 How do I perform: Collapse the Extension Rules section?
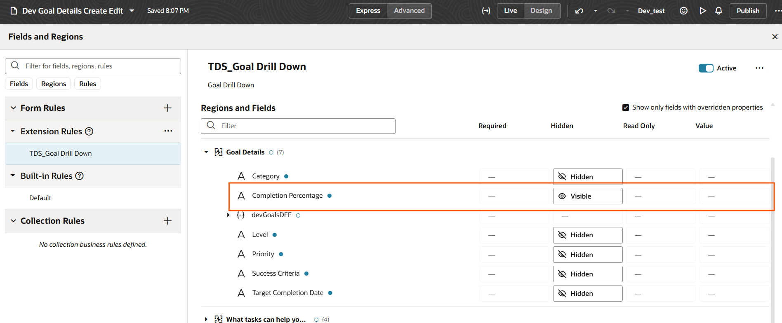[x=13, y=131]
